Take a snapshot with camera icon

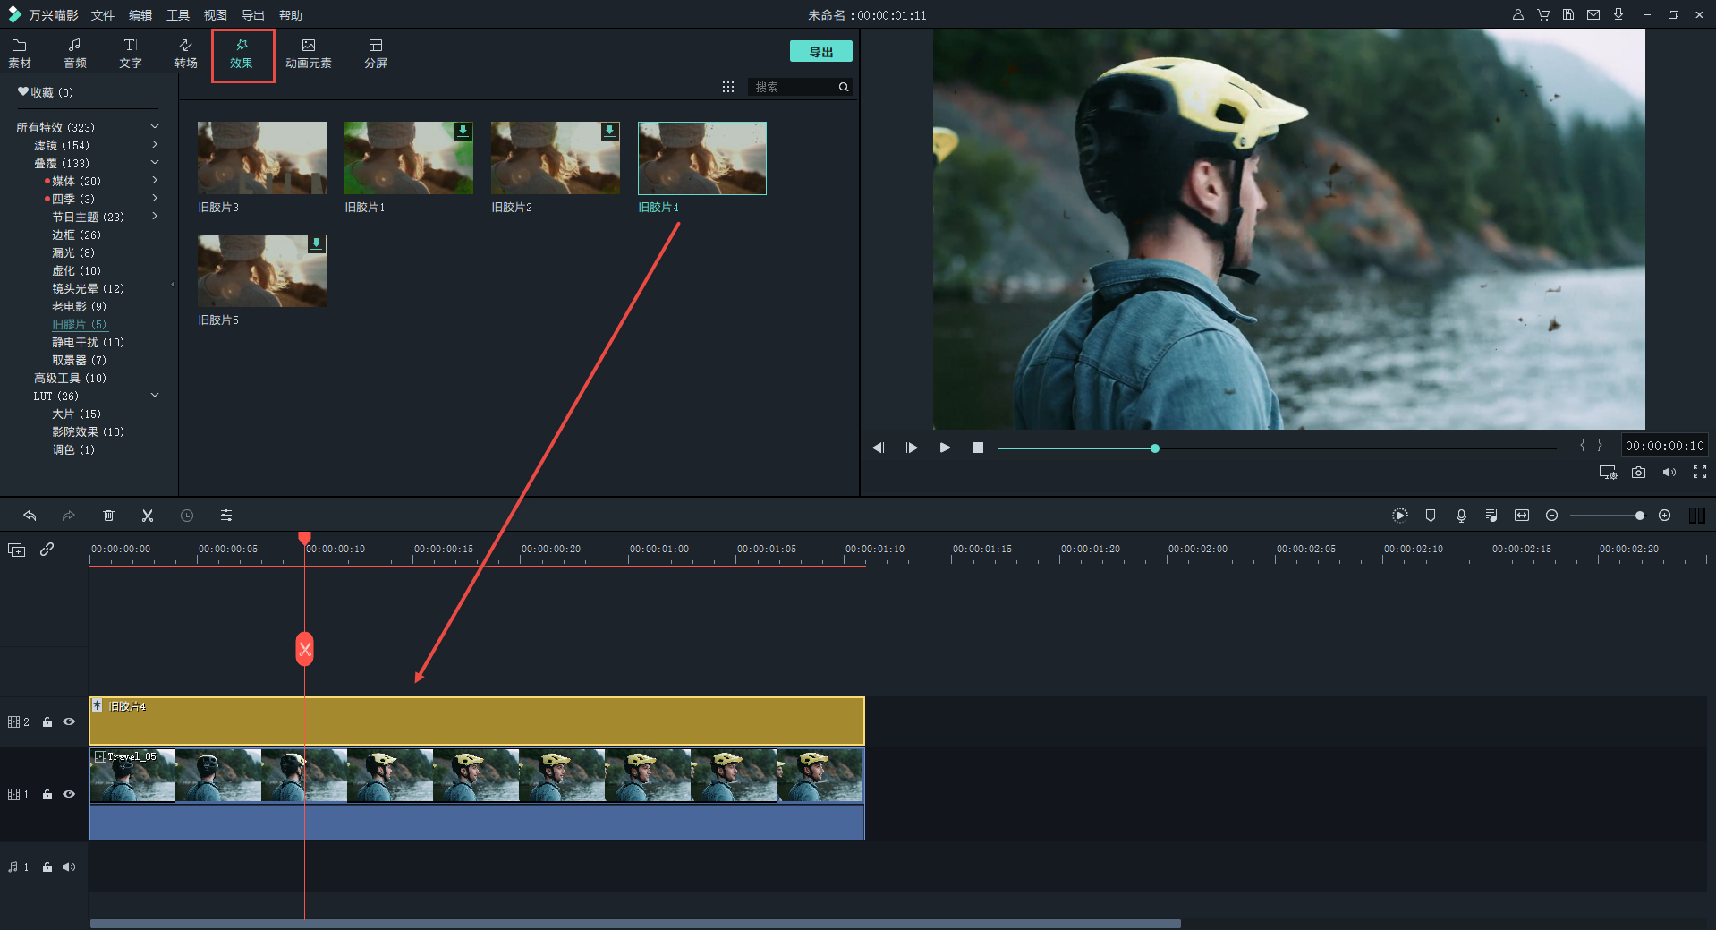pos(1638,473)
